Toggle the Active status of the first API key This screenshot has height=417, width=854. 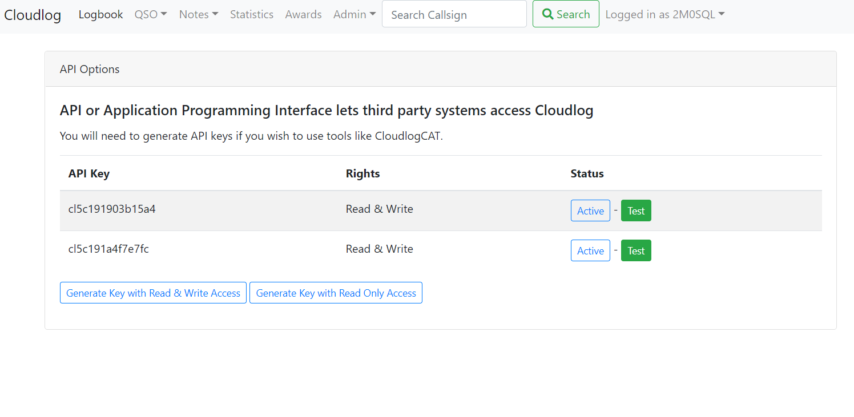590,210
